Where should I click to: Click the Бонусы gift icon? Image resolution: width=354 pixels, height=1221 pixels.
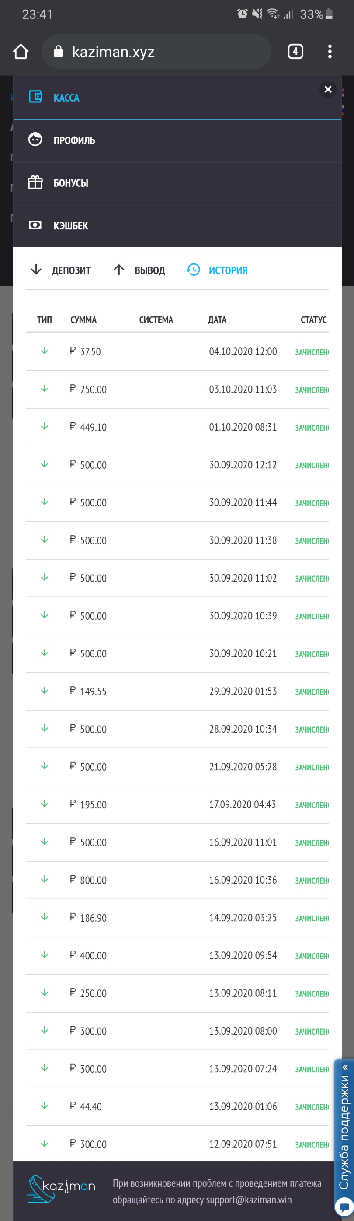click(x=35, y=182)
